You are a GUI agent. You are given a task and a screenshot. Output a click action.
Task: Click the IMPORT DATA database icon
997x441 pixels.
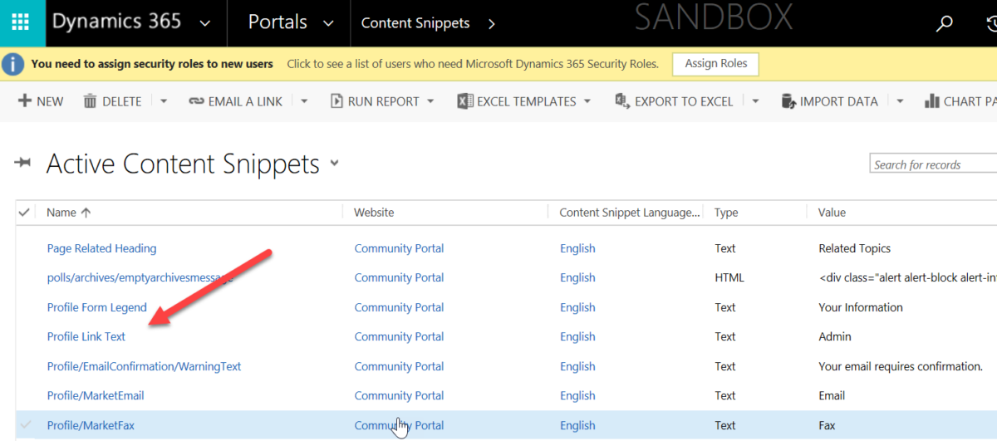(x=788, y=101)
